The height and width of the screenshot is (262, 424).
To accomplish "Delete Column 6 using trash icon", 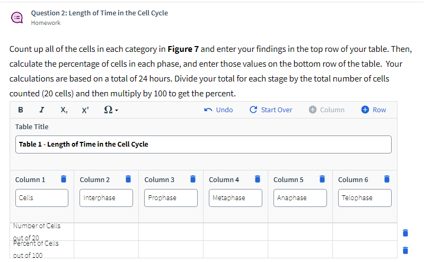I will (386, 180).
